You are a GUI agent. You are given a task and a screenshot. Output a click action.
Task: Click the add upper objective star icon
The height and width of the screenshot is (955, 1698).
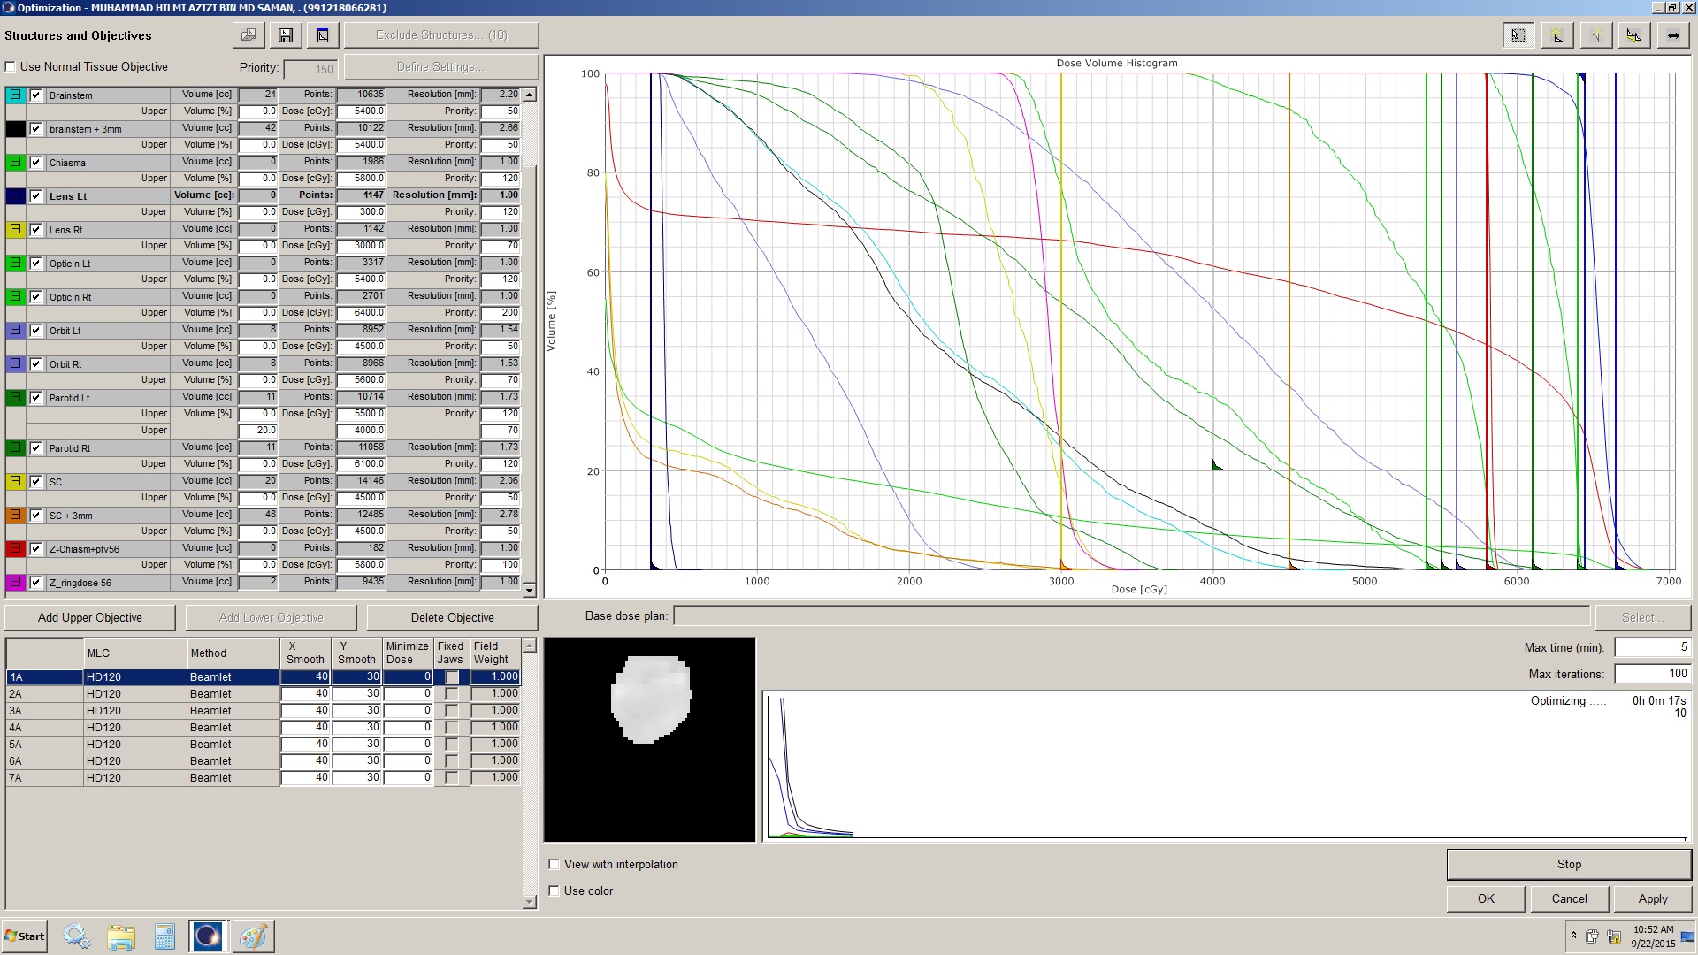pos(1557,35)
